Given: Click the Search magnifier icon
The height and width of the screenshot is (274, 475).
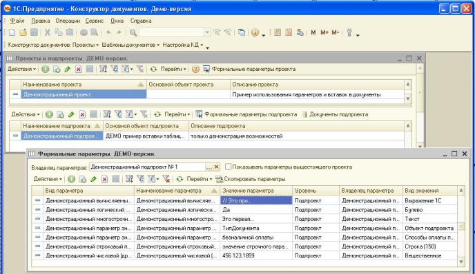Looking at the screenshot, I should tap(133, 32).
